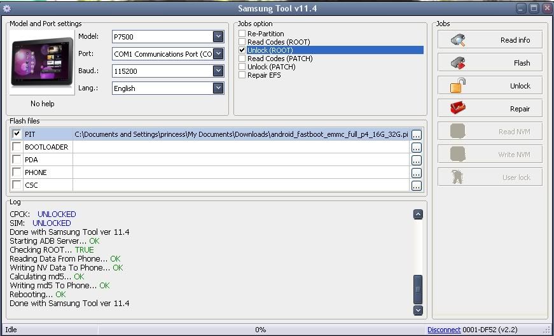Image resolution: width=554 pixels, height=336 pixels.
Task: Expand the Lang. dropdown set to English
Action: pyautogui.click(x=218, y=88)
